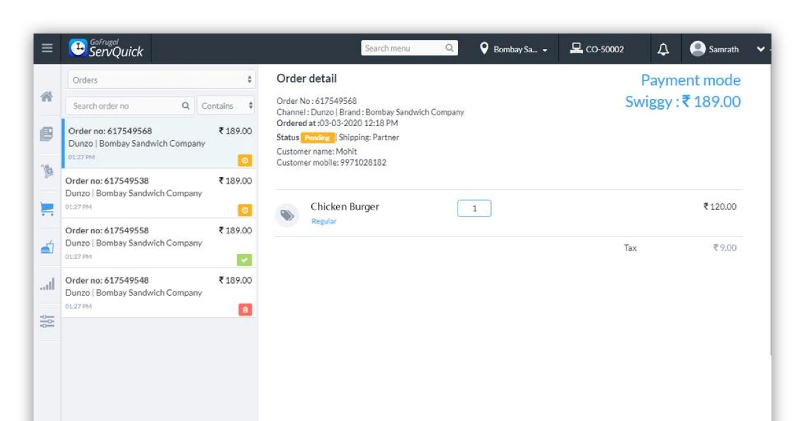The height and width of the screenshot is (421, 805).
Task: Click search icon in order search box
Action: tap(186, 106)
